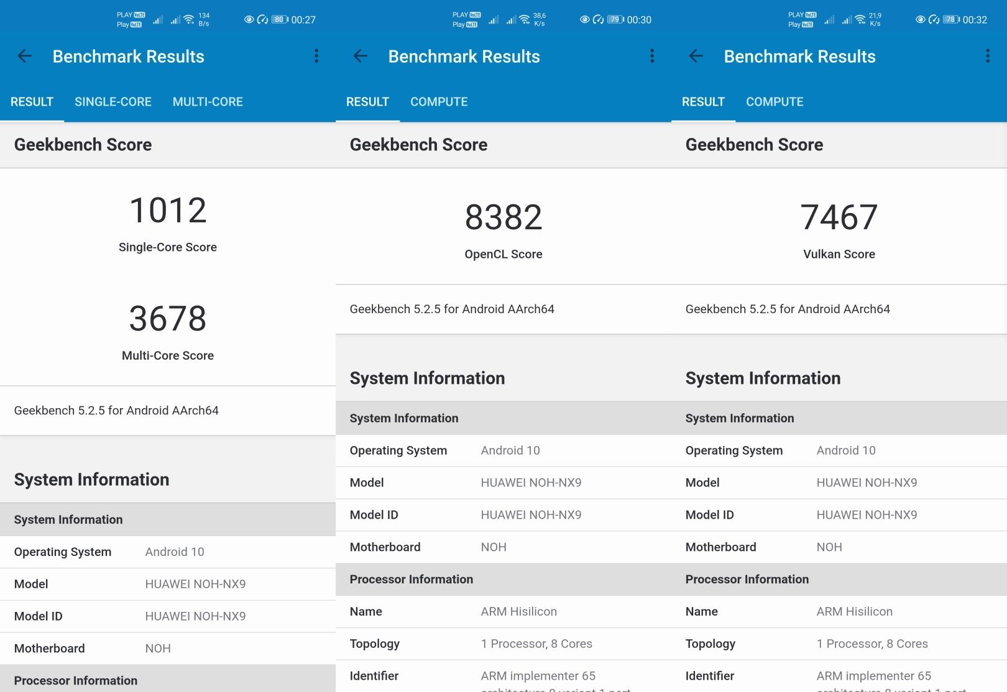1007x692 pixels.
Task: Tap Geekbench 5.2.5 version text in CPU screen
Action: click(116, 411)
